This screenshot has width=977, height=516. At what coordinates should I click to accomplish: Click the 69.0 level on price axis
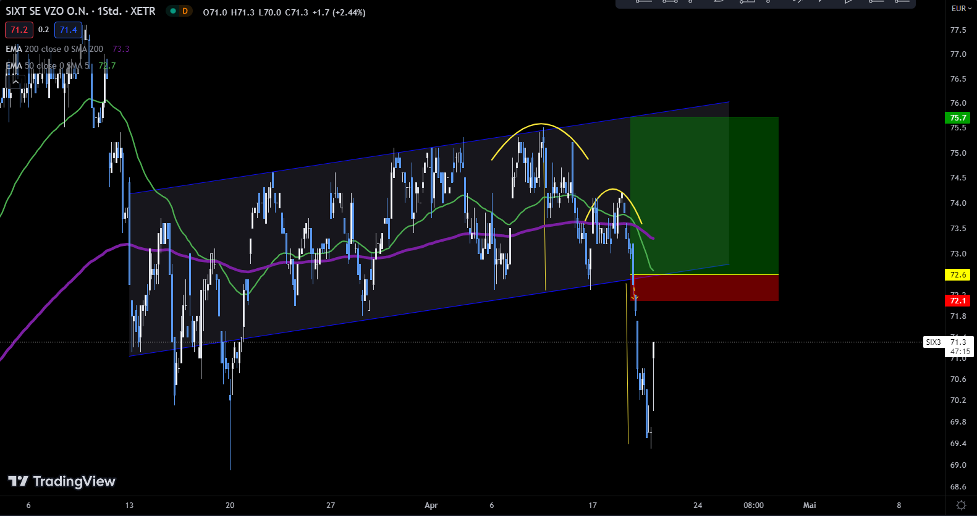tap(958, 465)
